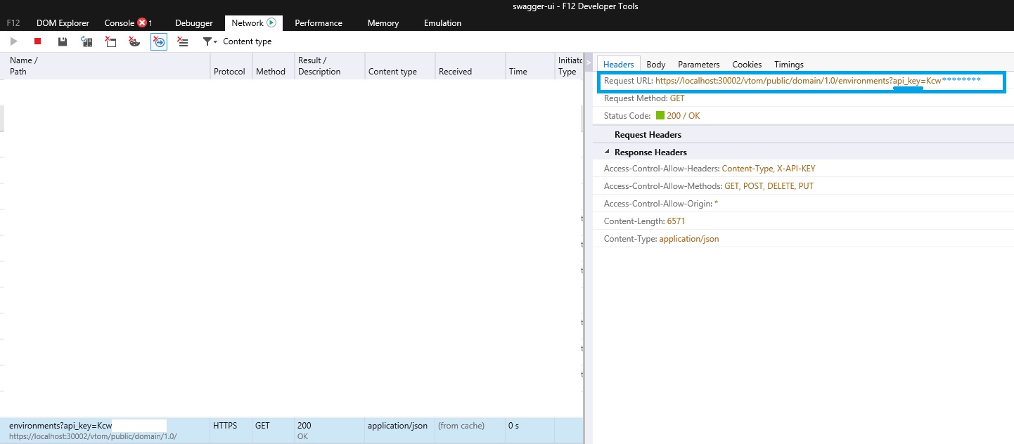
Task: Click the Content-Type application/json header entry
Action: 662,239
